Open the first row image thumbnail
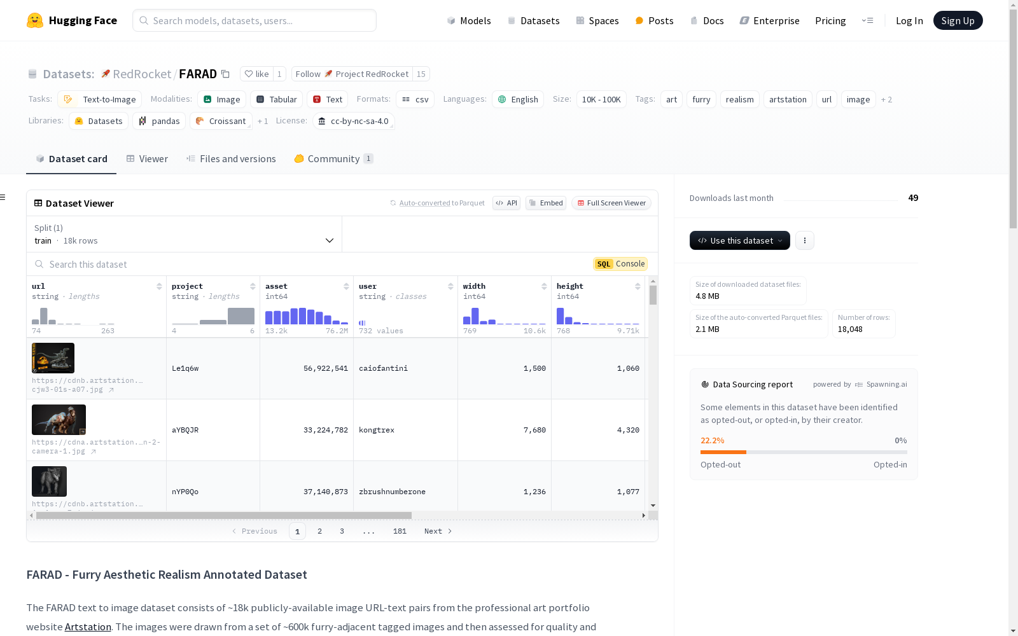 [x=53, y=358]
